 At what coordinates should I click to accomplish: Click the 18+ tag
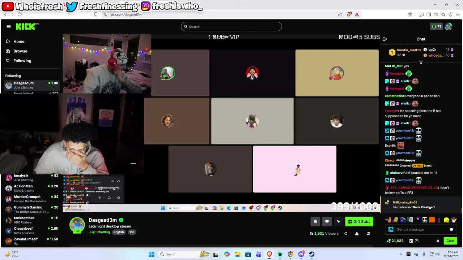click(132, 232)
